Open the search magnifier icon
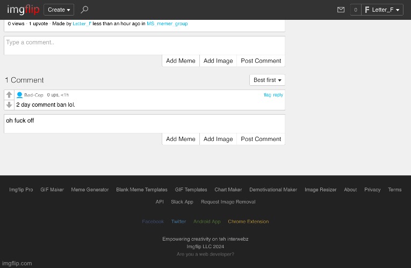 pyautogui.click(x=84, y=10)
